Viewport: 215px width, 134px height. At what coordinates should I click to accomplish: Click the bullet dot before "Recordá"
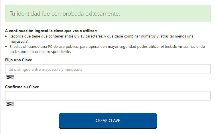coord(7,37)
